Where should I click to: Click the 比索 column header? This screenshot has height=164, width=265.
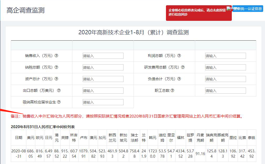coord(242,138)
